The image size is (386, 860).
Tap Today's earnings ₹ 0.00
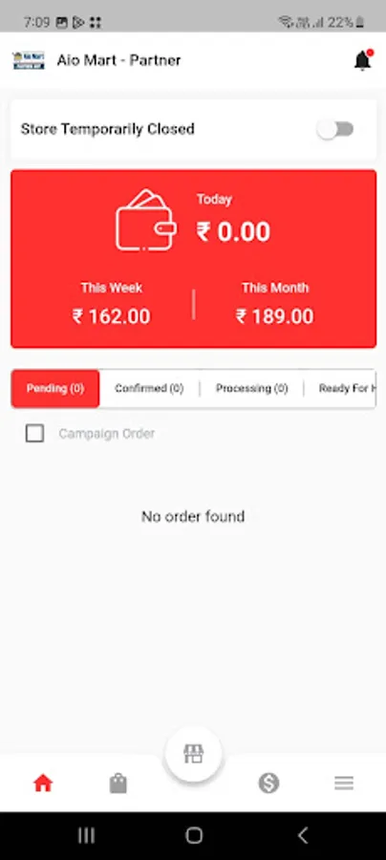pyautogui.click(x=233, y=232)
